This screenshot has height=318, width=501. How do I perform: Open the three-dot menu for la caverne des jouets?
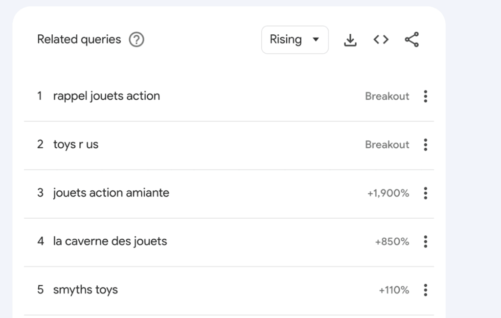[x=426, y=241]
